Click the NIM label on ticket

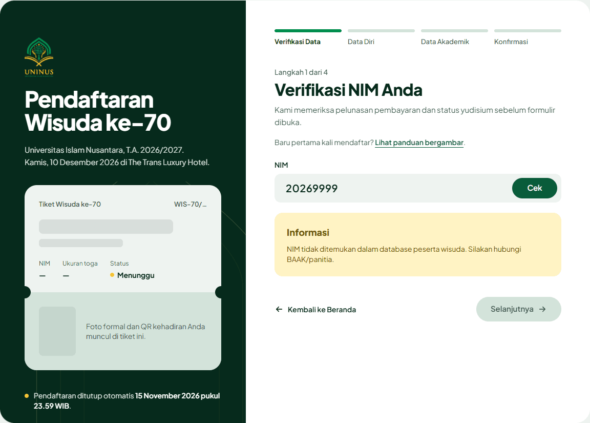pyautogui.click(x=45, y=264)
